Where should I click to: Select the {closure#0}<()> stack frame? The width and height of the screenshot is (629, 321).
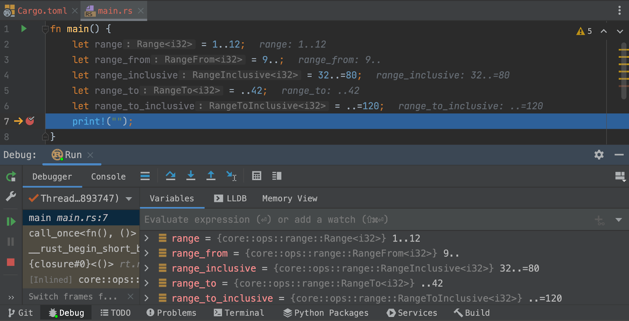point(81,264)
